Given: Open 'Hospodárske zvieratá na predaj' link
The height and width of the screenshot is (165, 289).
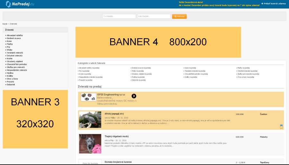Looking at the screenshot, I should point(91,77).
